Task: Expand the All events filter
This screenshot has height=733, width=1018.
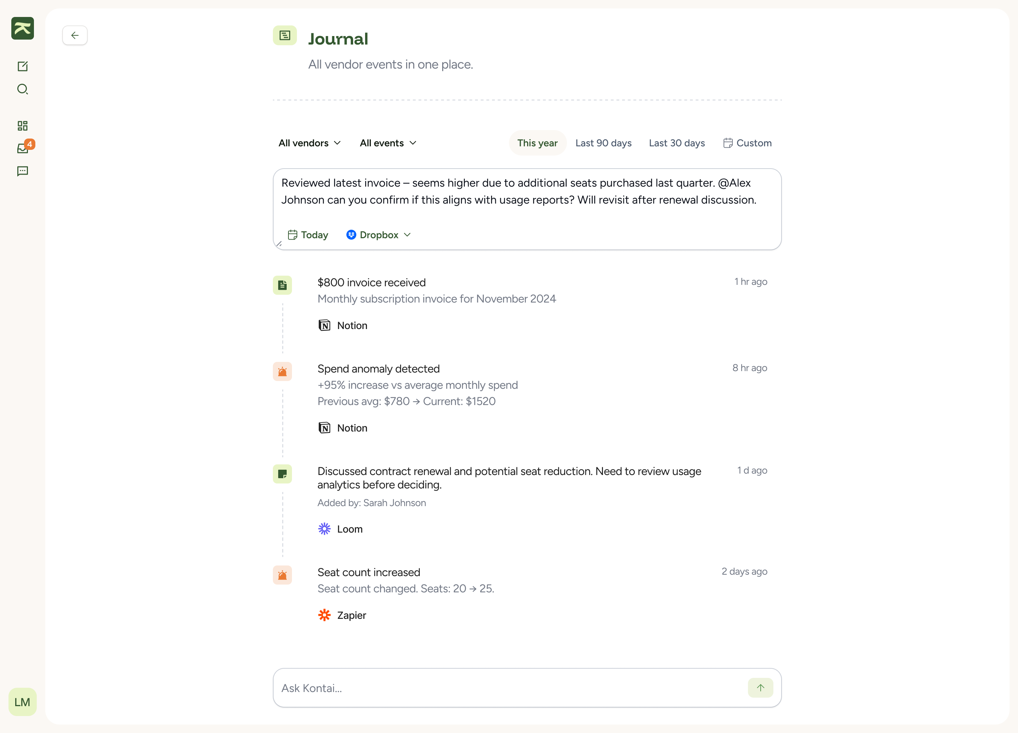Action: pos(388,143)
